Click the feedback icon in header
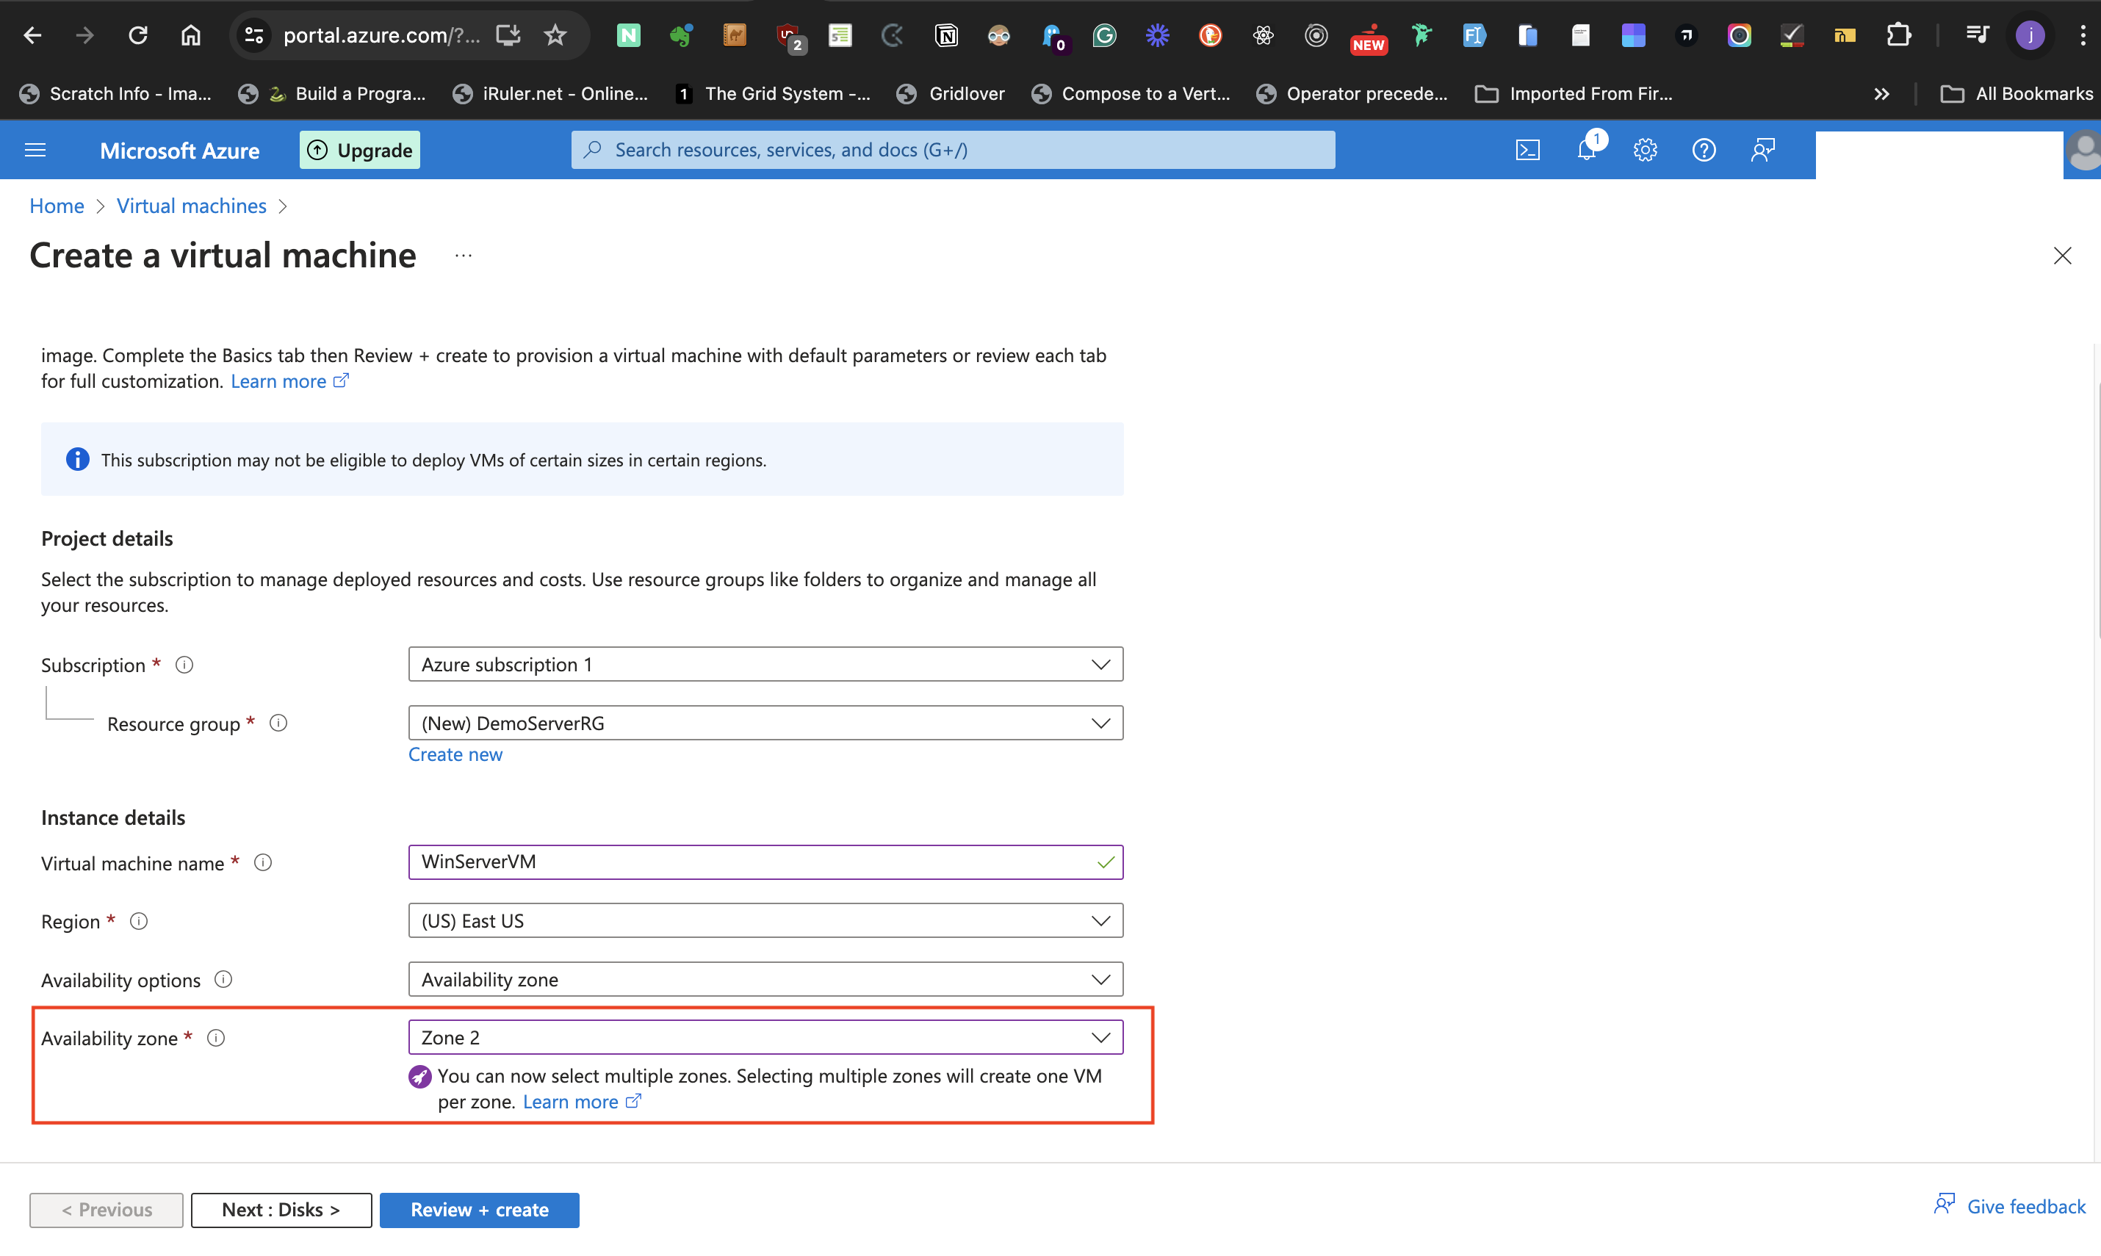 click(x=1762, y=150)
